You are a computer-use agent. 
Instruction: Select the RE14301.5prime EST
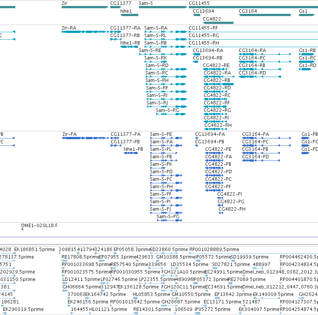tap(136, 313)
